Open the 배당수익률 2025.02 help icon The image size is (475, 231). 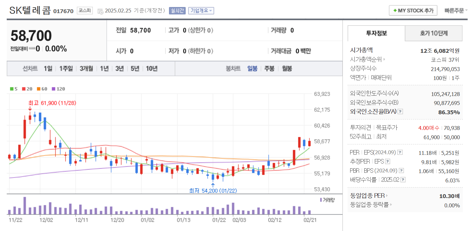403,179
